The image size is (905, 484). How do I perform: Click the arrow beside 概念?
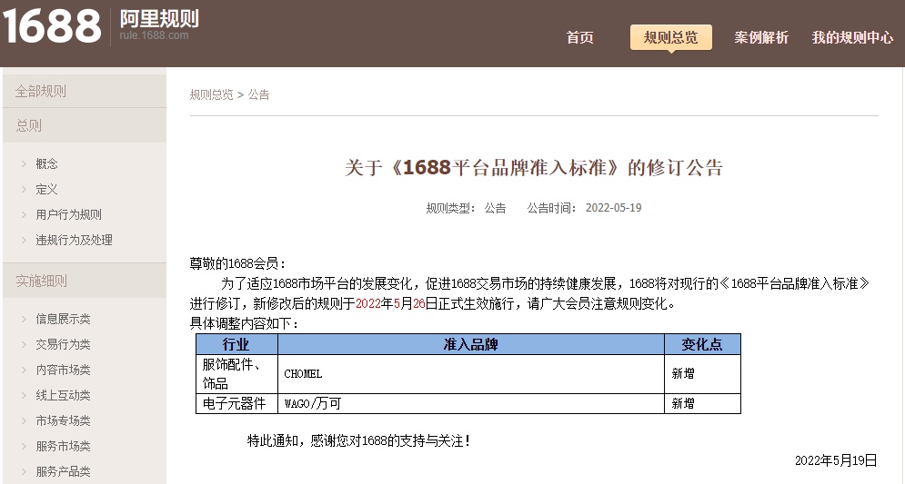coord(25,163)
